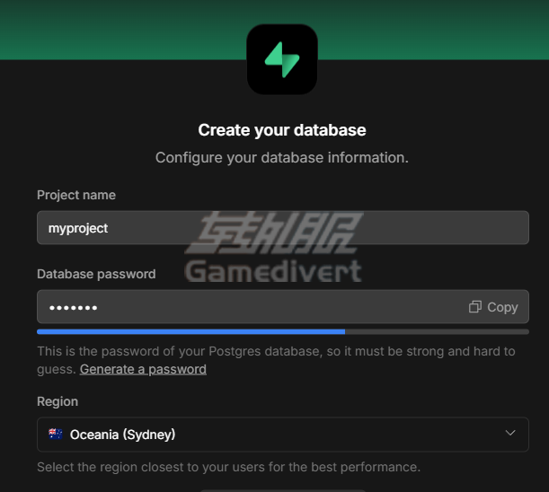Open the Oceania (Sydney) region dropdown
The image size is (549, 492).
(x=283, y=435)
